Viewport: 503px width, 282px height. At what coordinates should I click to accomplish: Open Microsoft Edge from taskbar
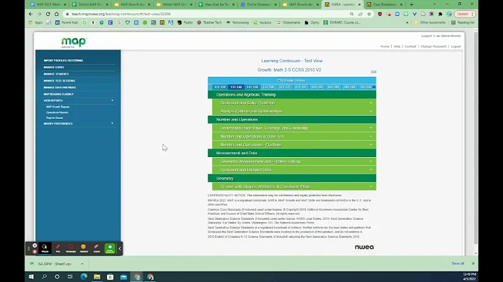[x=84, y=277]
